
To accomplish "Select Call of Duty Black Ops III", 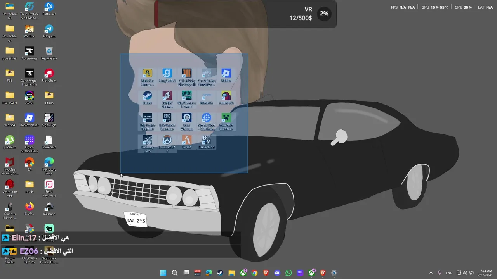I will [187, 77].
